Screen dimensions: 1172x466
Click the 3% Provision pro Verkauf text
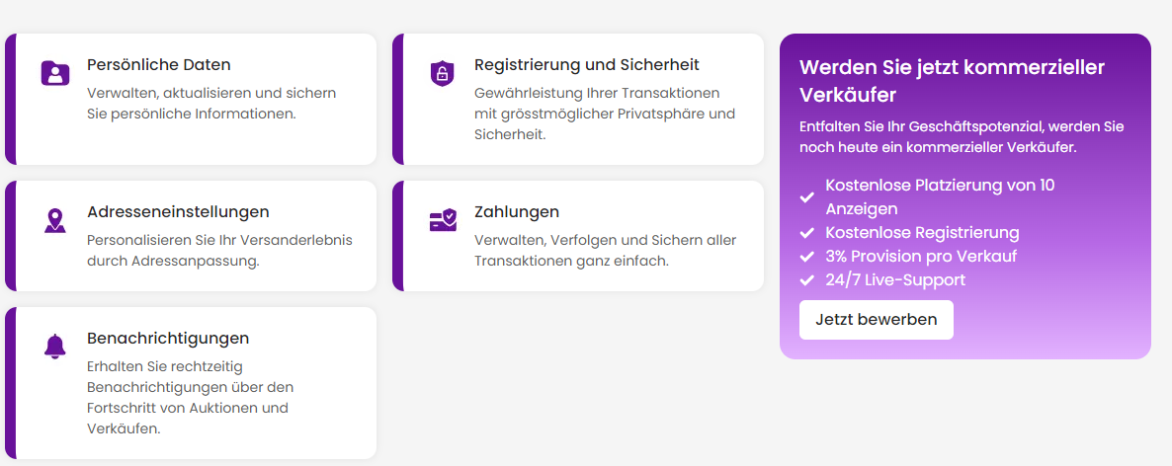tap(921, 256)
